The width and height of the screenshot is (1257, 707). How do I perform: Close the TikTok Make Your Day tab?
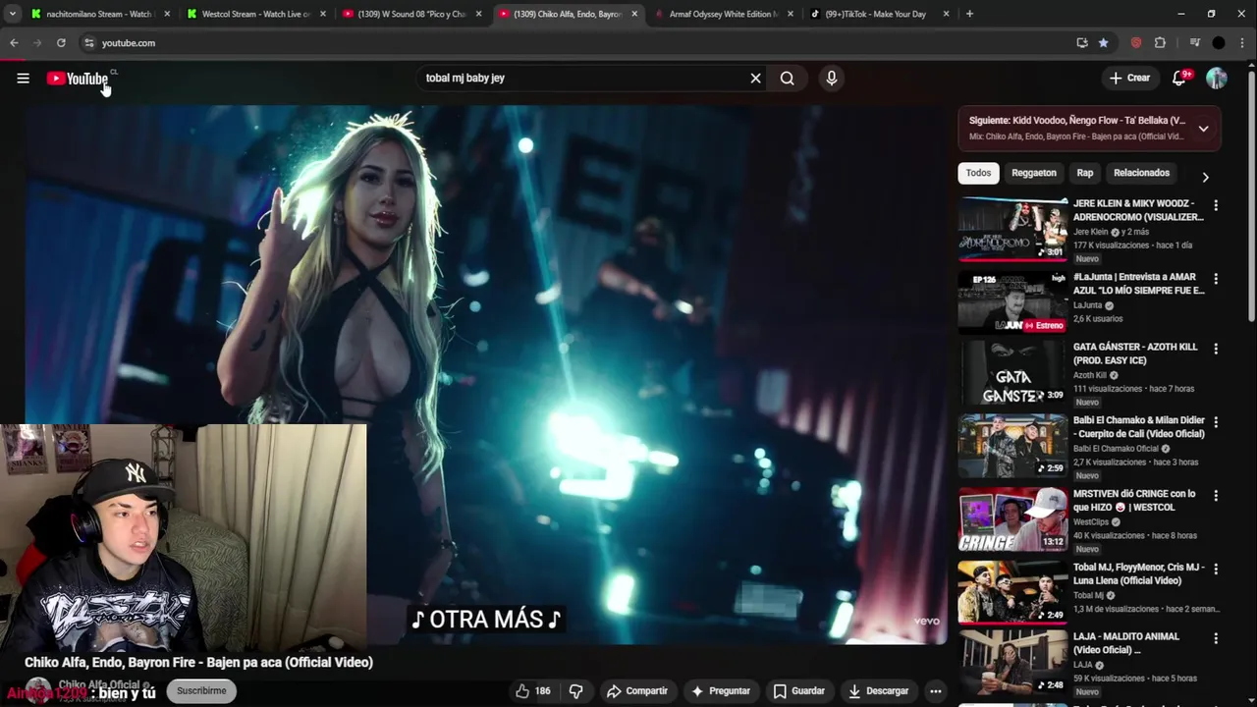[x=947, y=14]
